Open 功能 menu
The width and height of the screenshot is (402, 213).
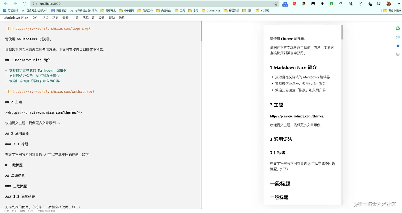55,18
